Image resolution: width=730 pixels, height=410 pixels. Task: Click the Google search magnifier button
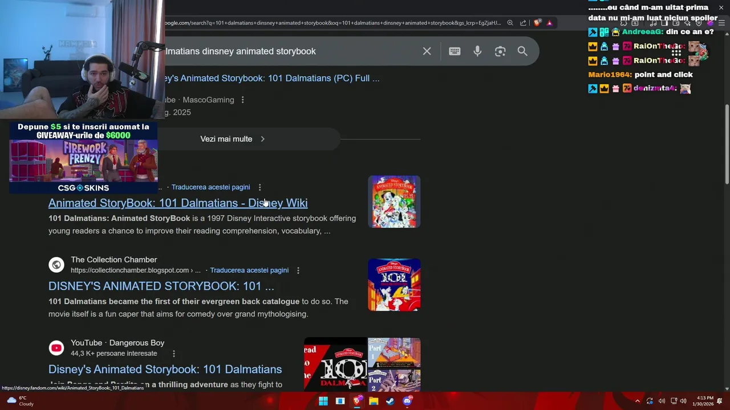pyautogui.click(x=522, y=51)
